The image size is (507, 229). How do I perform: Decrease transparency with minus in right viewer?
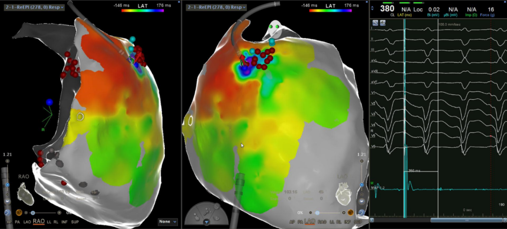pyautogui.click(x=310, y=213)
